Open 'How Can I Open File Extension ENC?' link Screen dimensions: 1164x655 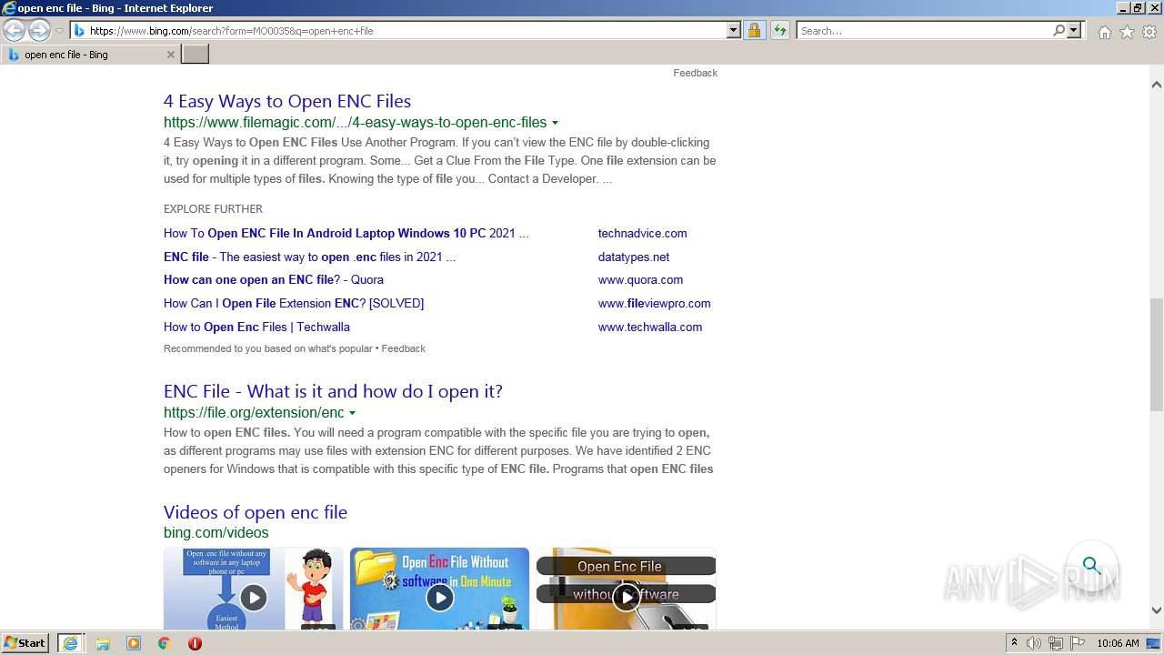pyautogui.click(x=294, y=304)
